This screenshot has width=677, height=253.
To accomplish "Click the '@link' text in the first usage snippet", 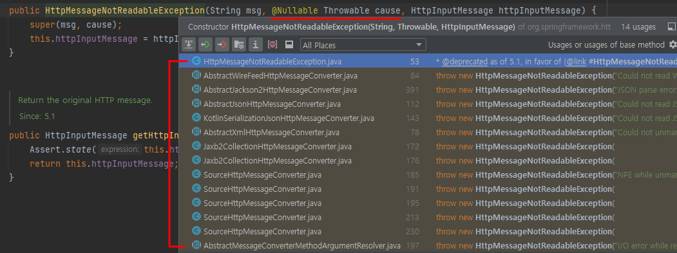I will point(577,62).
